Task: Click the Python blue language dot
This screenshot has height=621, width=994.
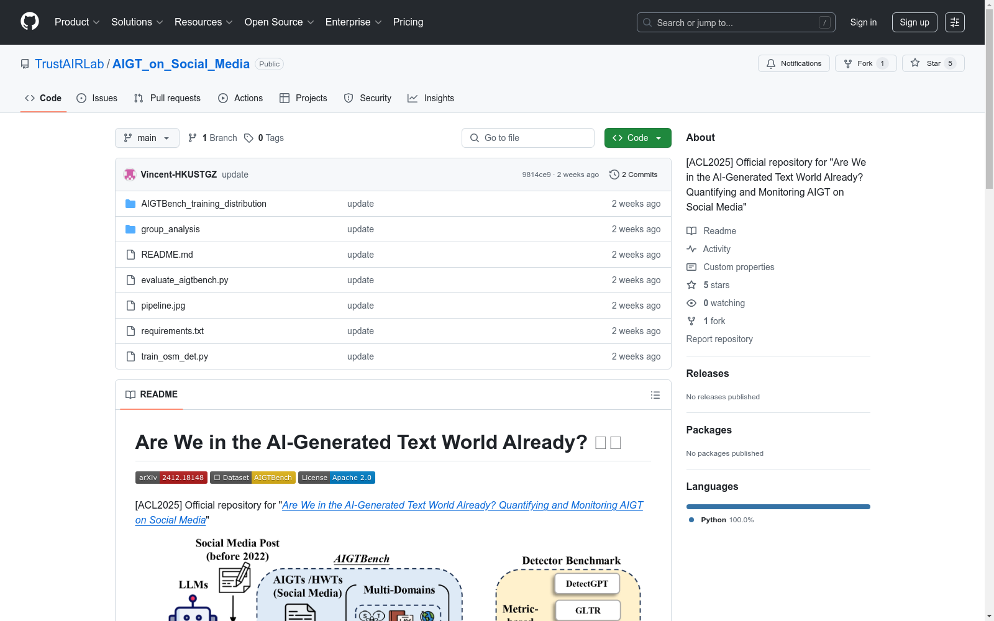Action: pos(691,520)
